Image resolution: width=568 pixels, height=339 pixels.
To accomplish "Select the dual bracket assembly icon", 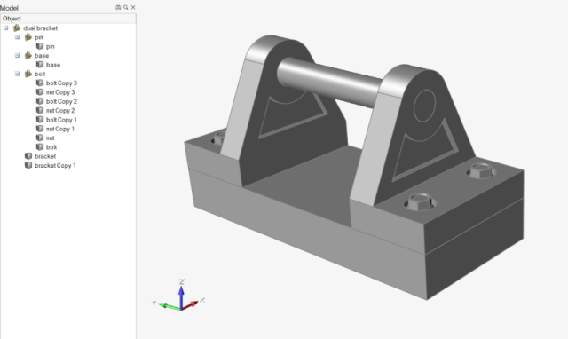I will (x=17, y=28).
